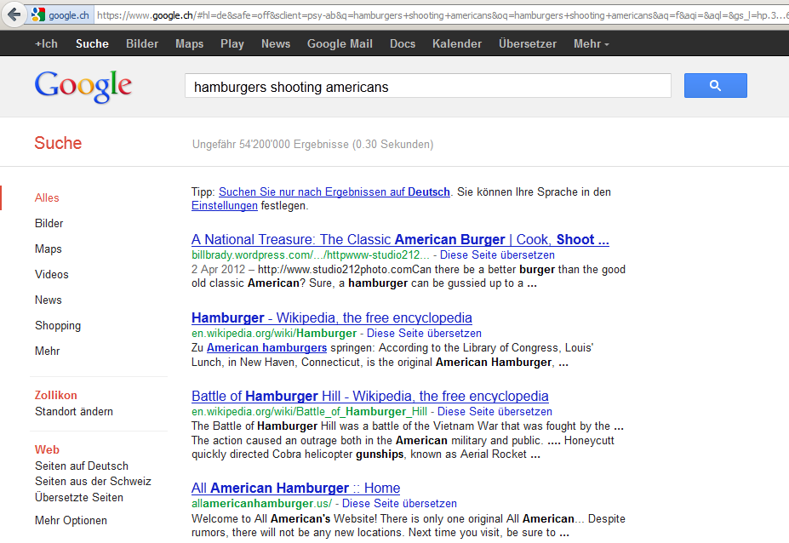789x543 pixels.
Task: Click 'Suchen Sie nur nach Ergebnissen auf Deutsch' link
Action: [334, 191]
